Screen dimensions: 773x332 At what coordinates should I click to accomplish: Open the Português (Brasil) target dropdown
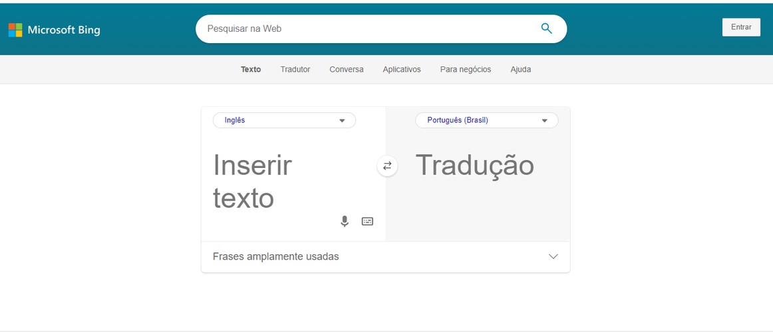(486, 120)
